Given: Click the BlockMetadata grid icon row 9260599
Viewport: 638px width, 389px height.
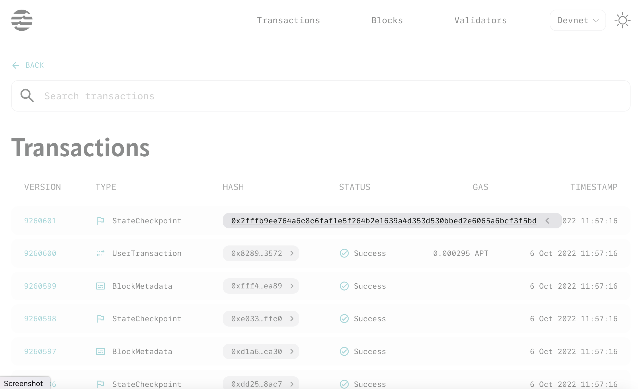Looking at the screenshot, I should [100, 286].
